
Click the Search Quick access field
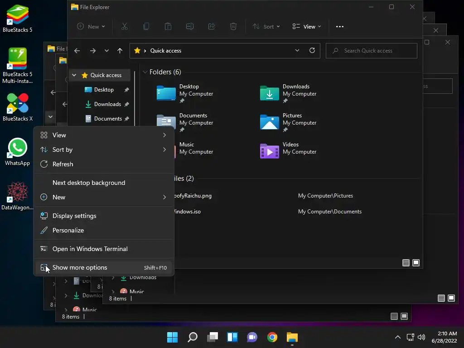pyautogui.click(x=372, y=51)
